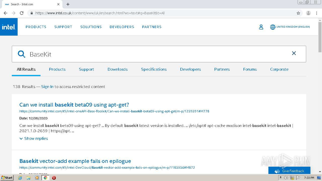Switch to Forums results tab
This screenshot has height=181, width=322.
pyautogui.click(x=250, y=69)
